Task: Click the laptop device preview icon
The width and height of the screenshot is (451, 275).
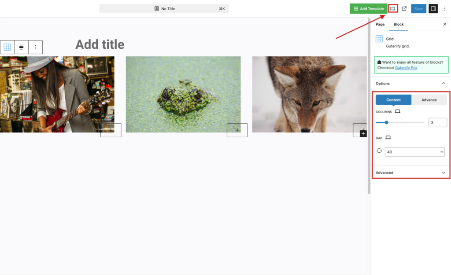Action: pos(392,9)
